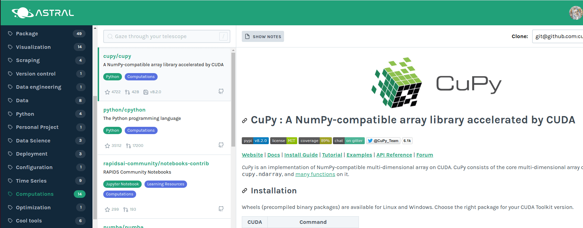Click the star icon on python/cpython card

(107, 146)
